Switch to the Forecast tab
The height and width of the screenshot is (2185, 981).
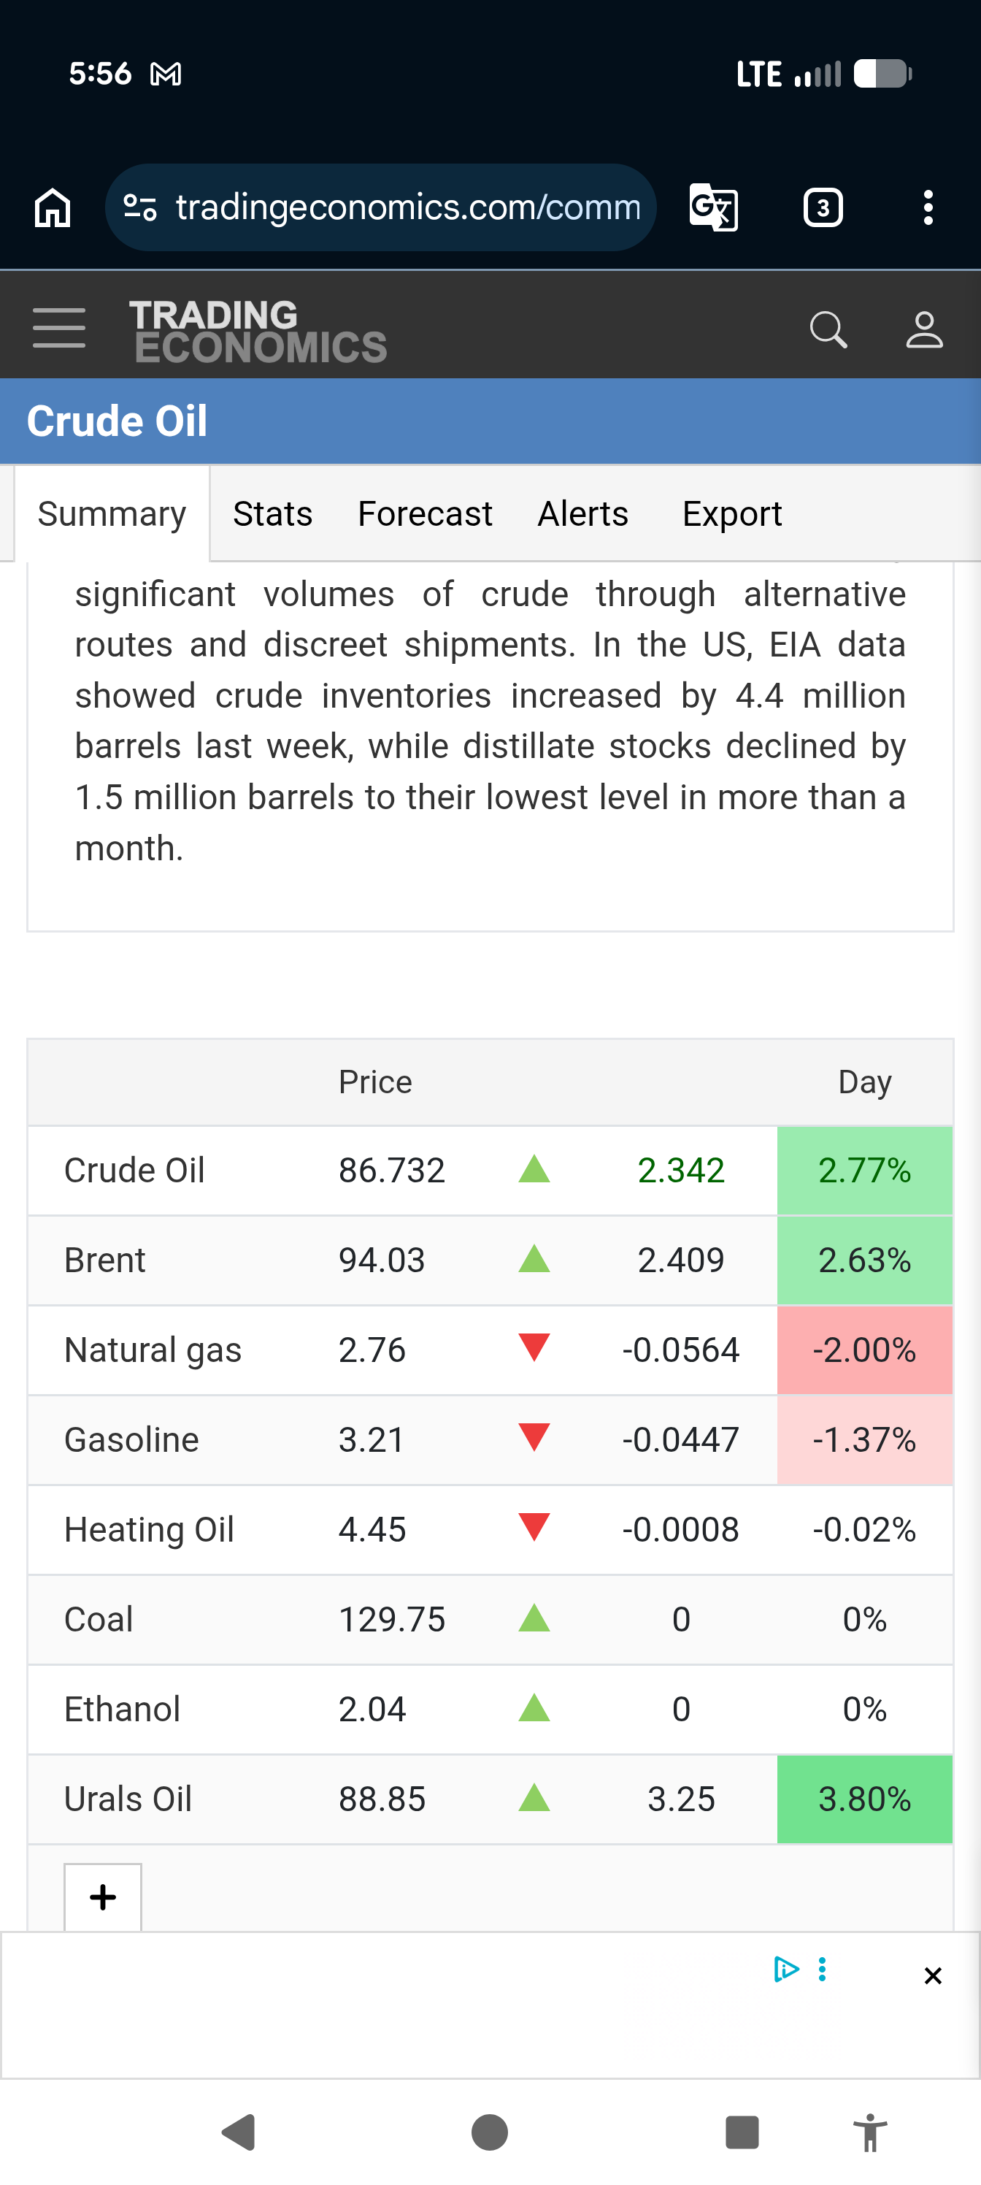[x=425, y=514]
